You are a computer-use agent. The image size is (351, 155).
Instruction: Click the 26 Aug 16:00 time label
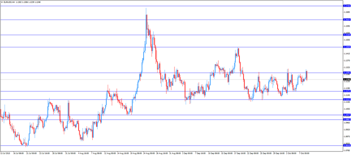(161, 154)
